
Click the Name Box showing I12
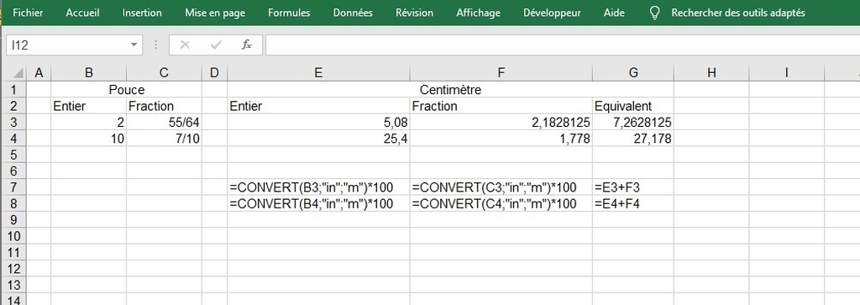coord(74,45)
